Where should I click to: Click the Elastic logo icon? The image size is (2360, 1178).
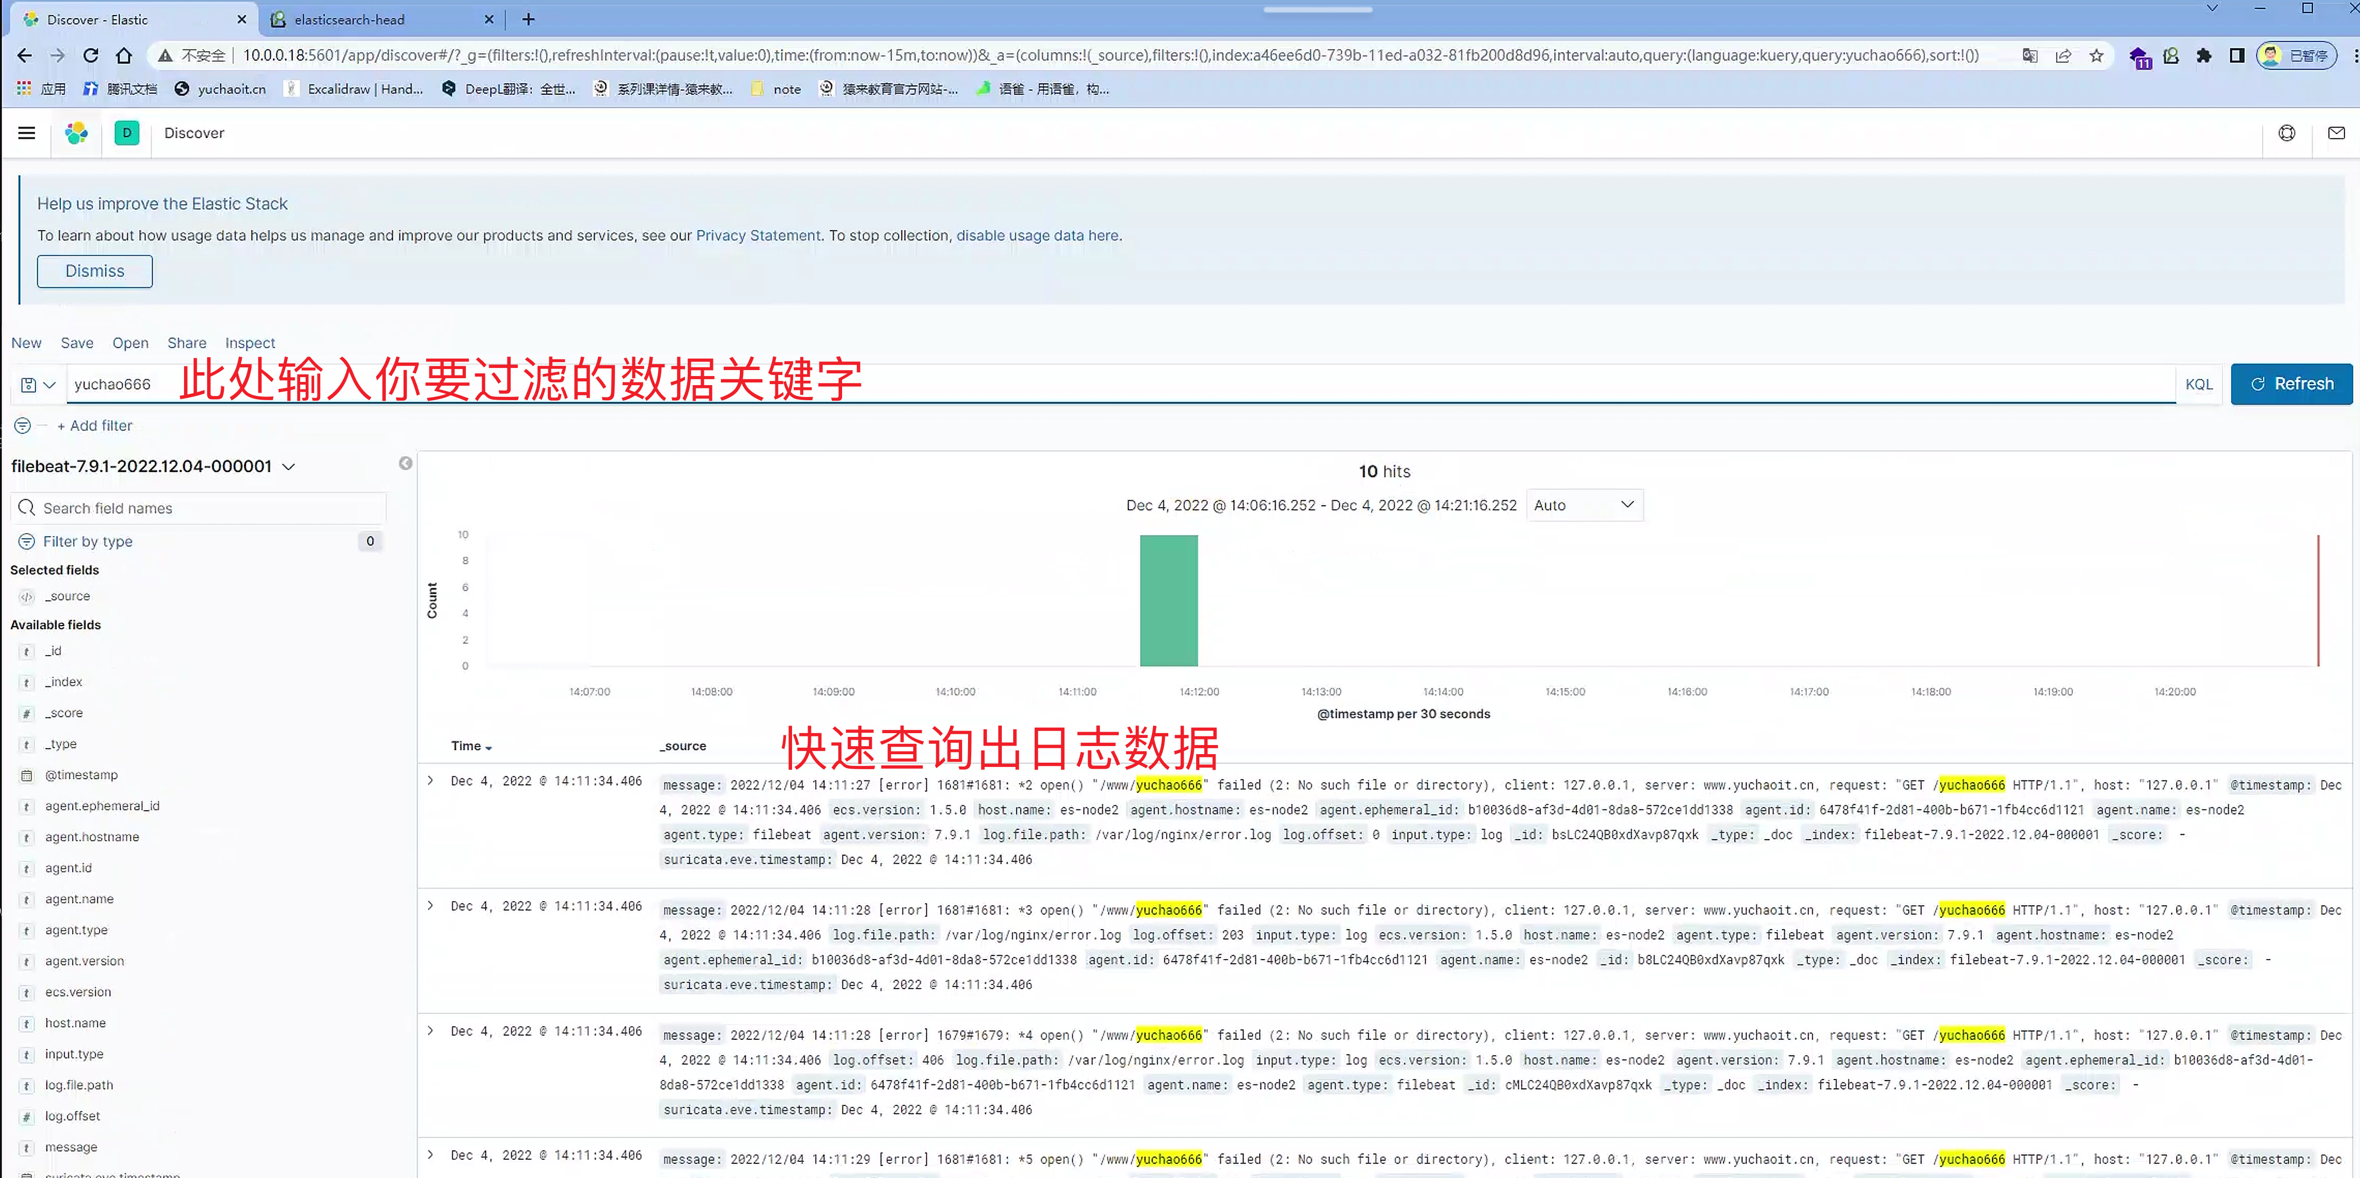pos(76,133)
